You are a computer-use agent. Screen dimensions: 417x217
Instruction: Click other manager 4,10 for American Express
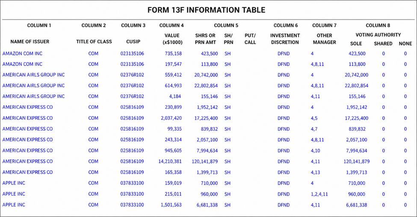[x=315, y=151]
